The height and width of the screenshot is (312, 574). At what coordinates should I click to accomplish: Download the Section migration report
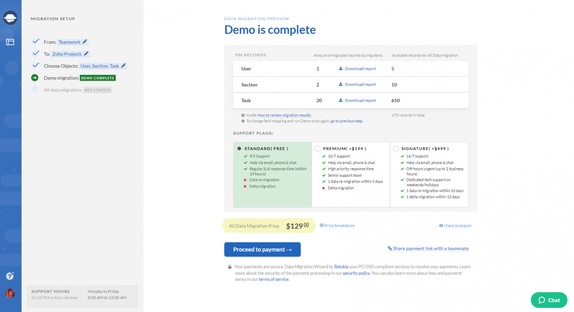(x=357, y=84)
